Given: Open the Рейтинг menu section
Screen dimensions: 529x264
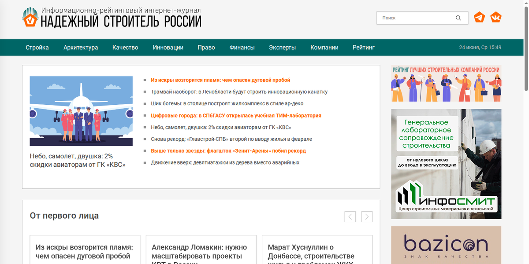Looking at the screenshot, I should tap(364, 48).
